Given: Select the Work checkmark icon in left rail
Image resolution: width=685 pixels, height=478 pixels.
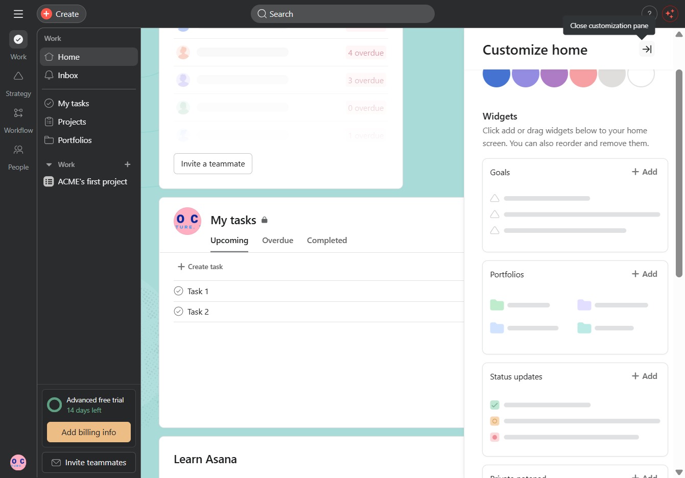Looking at the screenshot, I should pyautogui.click(x=18, y=39).
